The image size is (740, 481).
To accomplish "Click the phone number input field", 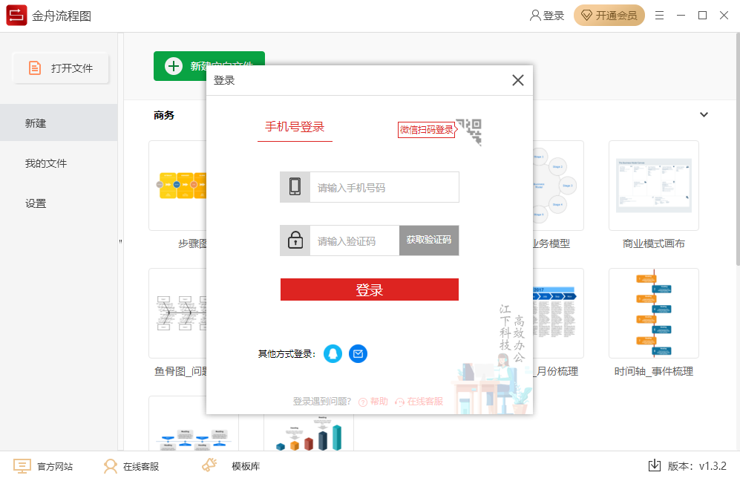I will click(x=384, y=187).
